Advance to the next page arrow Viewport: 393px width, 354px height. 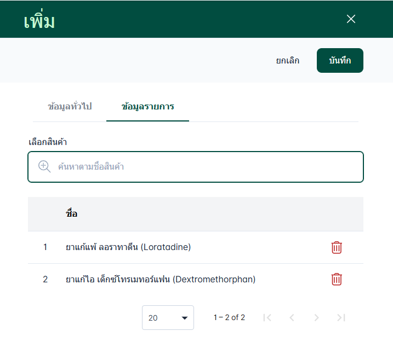316,317
